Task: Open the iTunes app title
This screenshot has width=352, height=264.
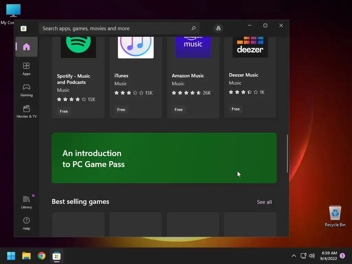Action: 121,76
